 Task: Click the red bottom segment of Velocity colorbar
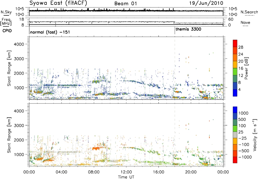coord(235,160)
